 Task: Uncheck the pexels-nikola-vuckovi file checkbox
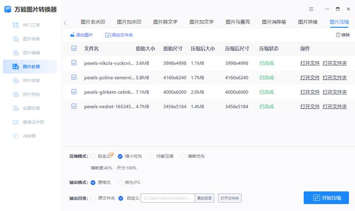pos(74,63)
